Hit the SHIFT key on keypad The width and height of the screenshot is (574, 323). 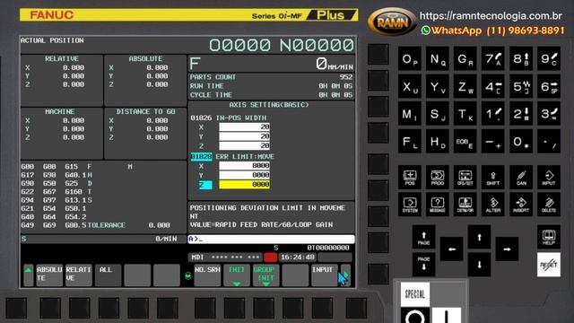493,178
